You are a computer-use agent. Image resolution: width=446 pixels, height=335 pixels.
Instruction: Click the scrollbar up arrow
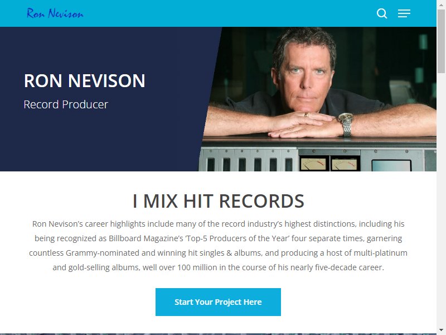coord(441,4)
